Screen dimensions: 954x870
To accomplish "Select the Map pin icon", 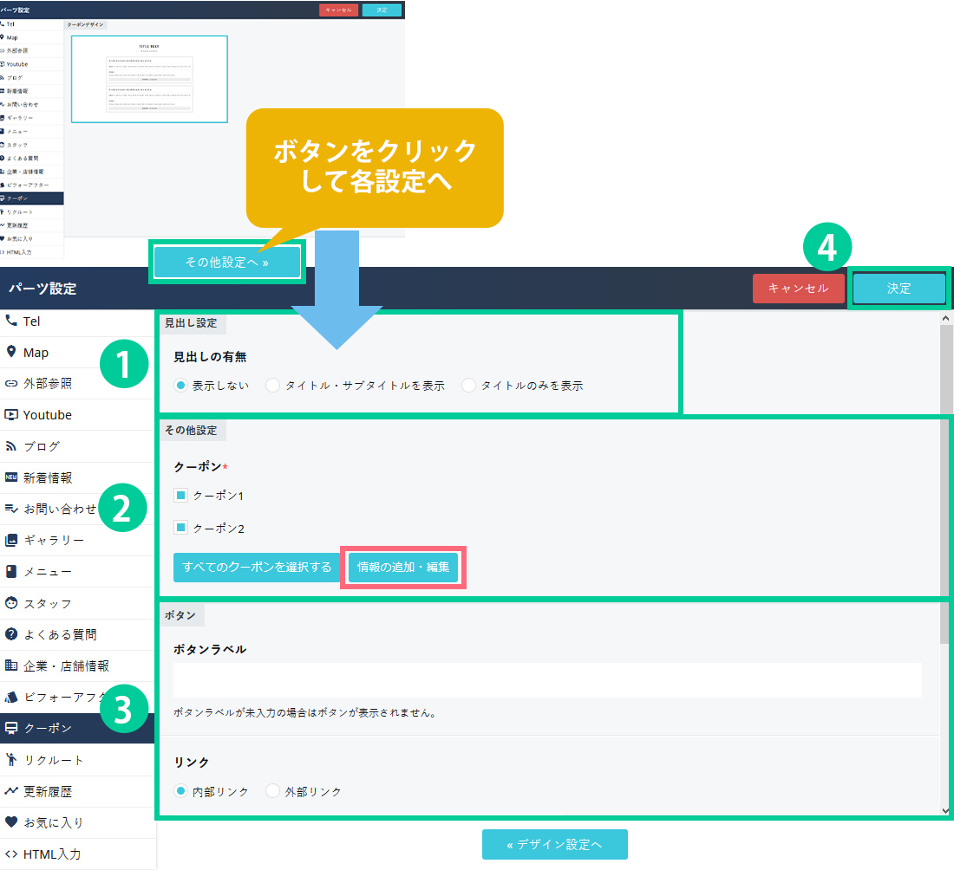I will coord(11,352).
